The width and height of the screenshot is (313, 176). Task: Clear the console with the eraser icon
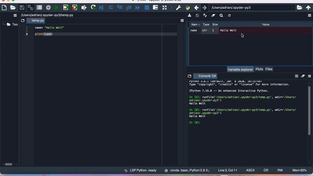(303, 76)
